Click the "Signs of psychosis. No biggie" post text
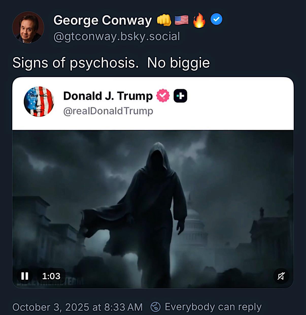 pyautogui.click(x=111, y=63)
